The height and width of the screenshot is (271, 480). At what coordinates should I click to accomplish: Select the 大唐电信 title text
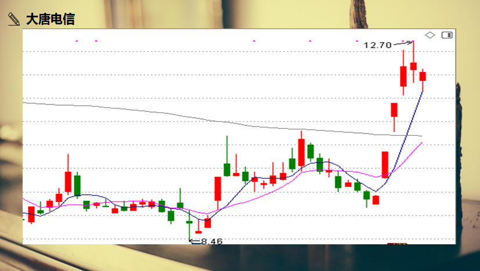click(x=50, y=19)
